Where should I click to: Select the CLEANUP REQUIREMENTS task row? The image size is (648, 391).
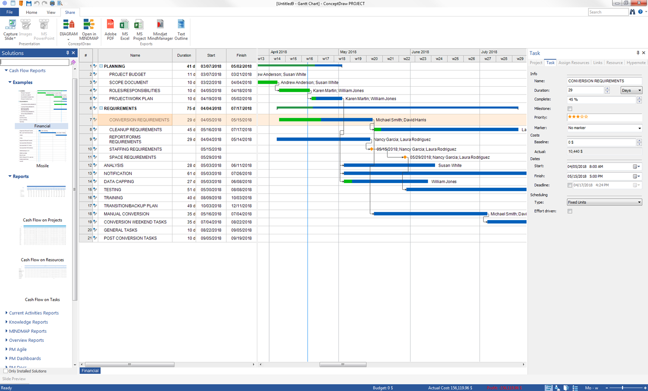135,129
